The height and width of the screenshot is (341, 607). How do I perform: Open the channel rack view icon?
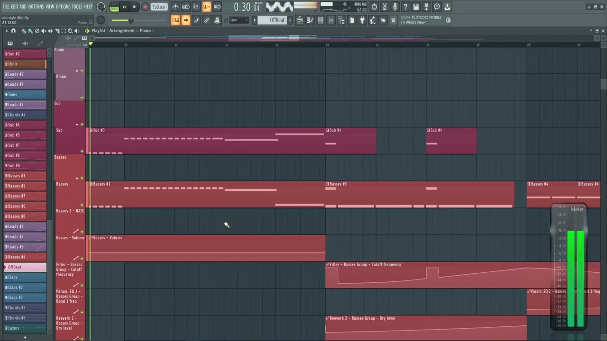pos(321,20)
